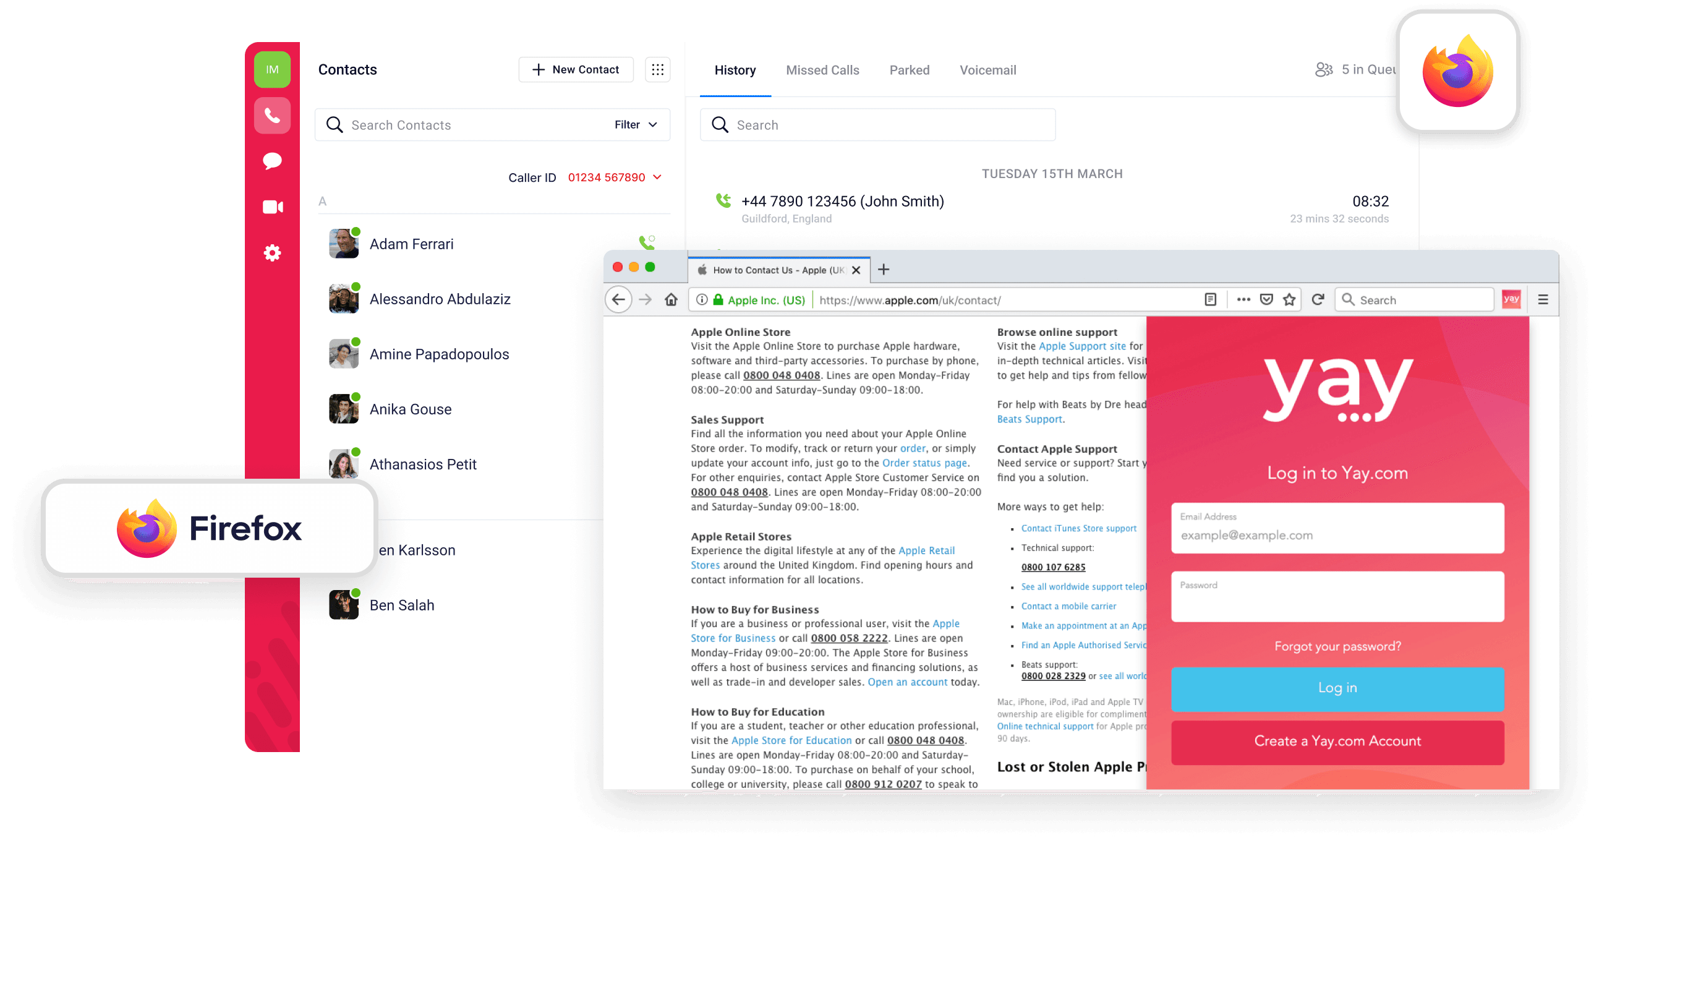Click the messaging/chat icon in sidebar
The image size is (1701, 997).
pos(270,161)
